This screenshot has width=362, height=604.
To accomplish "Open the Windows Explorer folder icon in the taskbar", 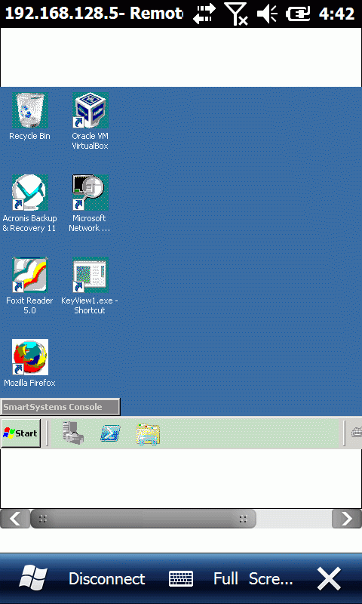I will [x=148, y=434].
